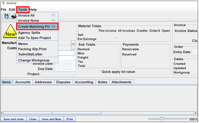Adjust the zoom slider handle
Viewport: 199px width, 123px height.
coord(161,119)
